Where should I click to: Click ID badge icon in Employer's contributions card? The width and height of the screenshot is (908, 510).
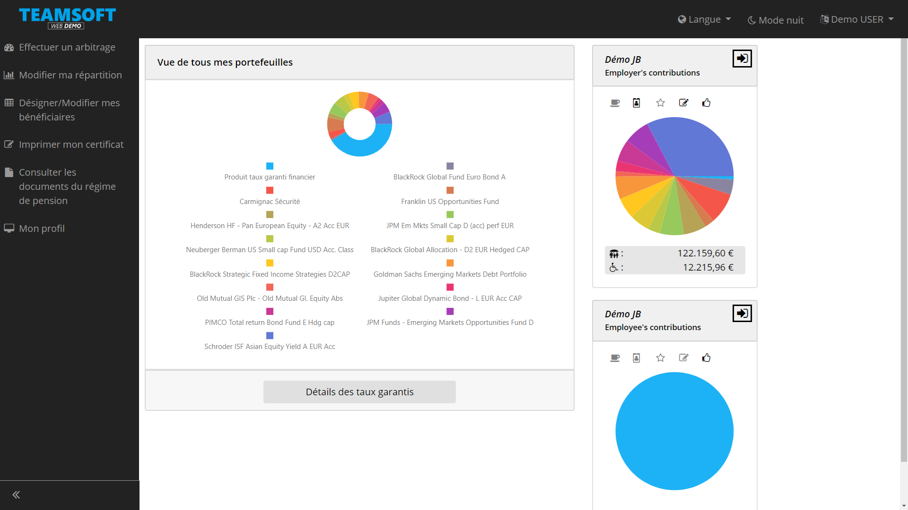tap(637, 103)
